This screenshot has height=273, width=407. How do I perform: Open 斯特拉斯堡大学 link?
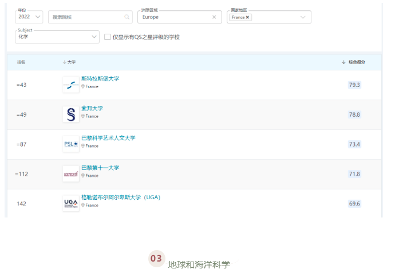pyautogui.click(x=100, y=78)
